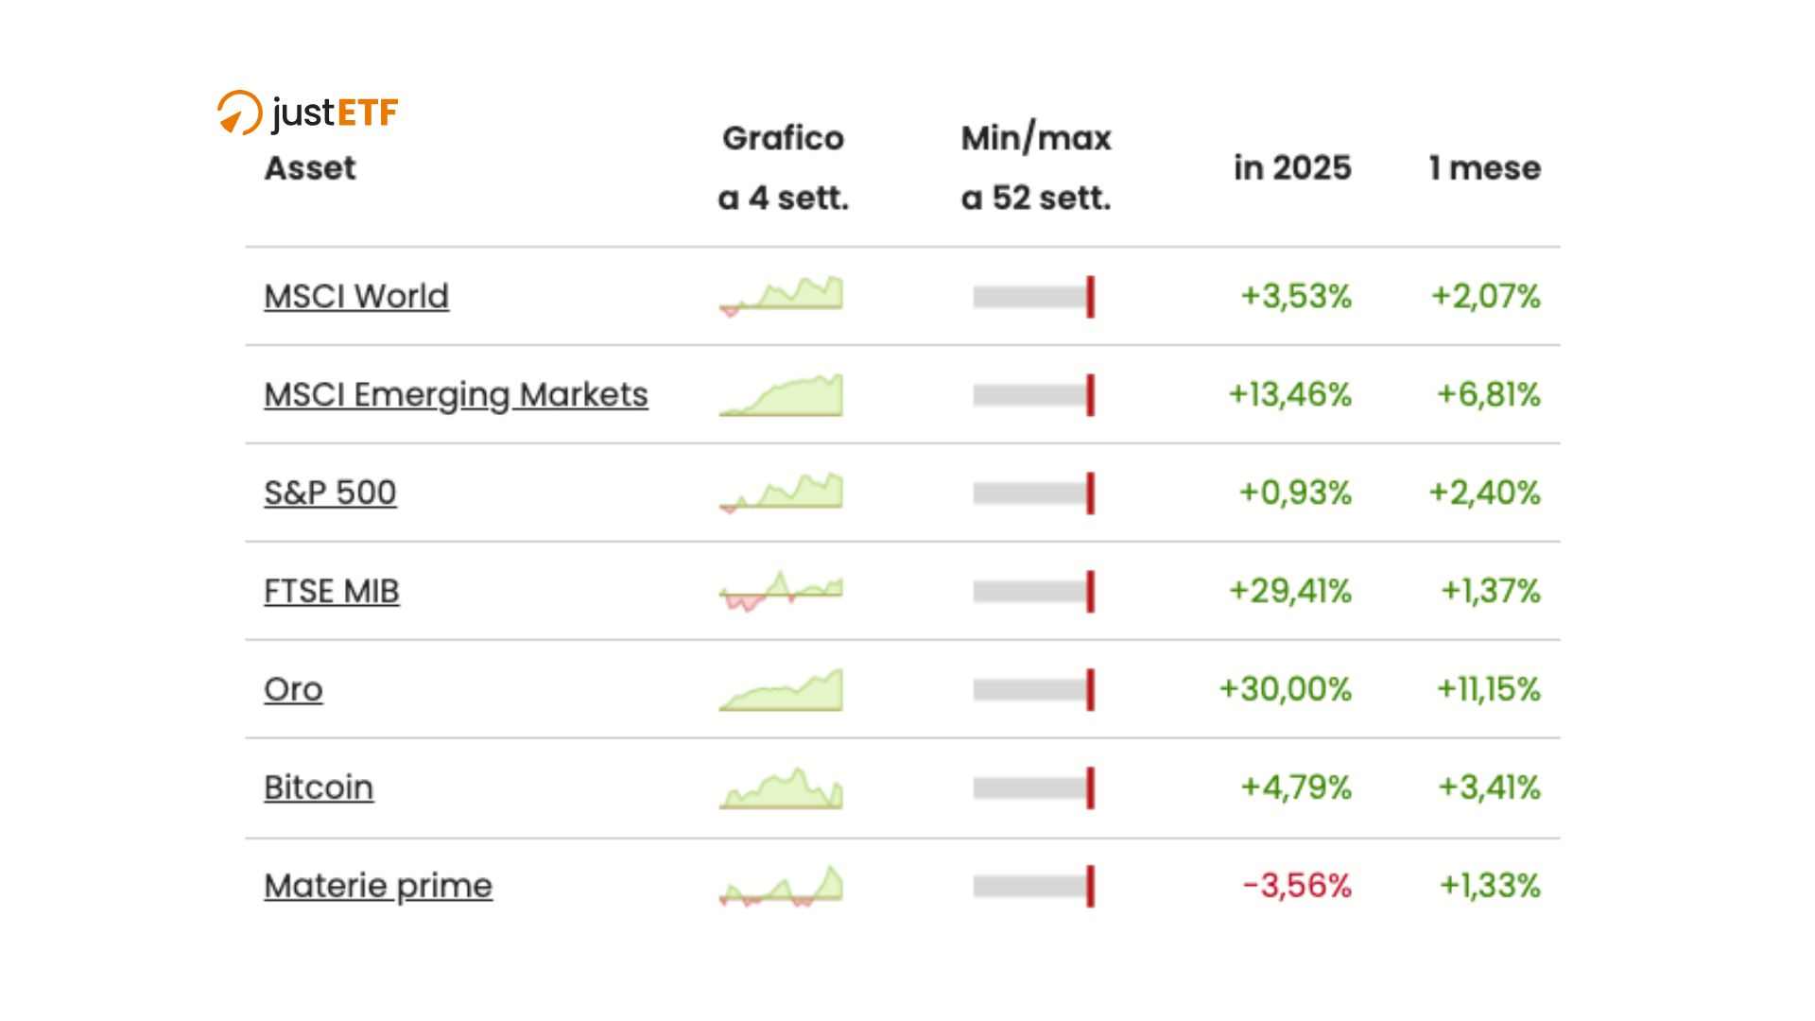Click the S&P 500 52-week min/max bar

(1033, 493)
